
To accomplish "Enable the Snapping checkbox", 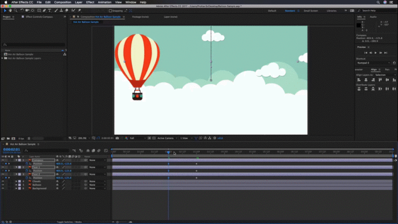I will [x=110, y=11].
